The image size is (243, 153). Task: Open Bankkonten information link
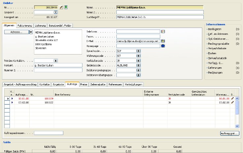(215, 29)
